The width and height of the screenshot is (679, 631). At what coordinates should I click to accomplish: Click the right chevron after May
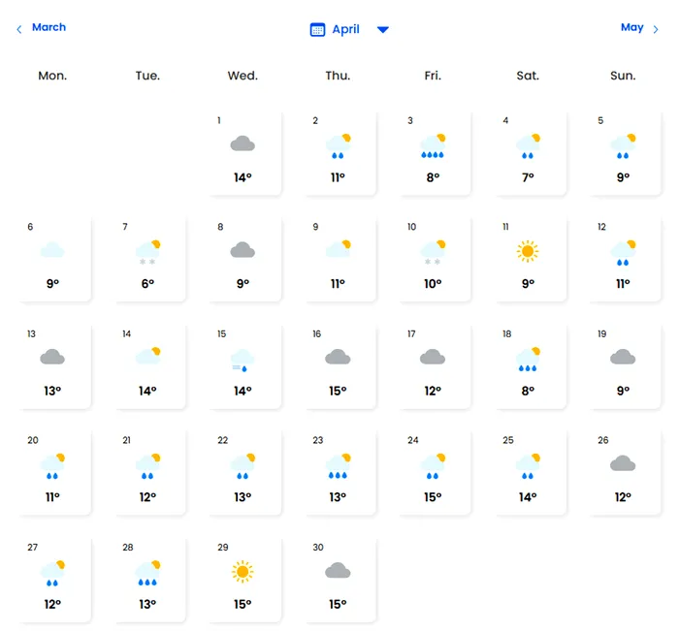pyautogui.click(x=657, y=29)
